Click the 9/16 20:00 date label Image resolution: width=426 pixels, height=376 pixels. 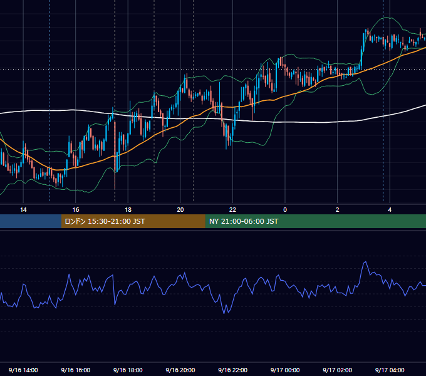click(x=180, y=370)
